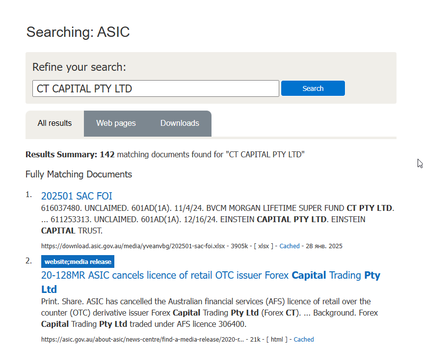Click the Results Summary 142 matching documents line
Viewport: 423px width, 348px height.
click(165, 154)
